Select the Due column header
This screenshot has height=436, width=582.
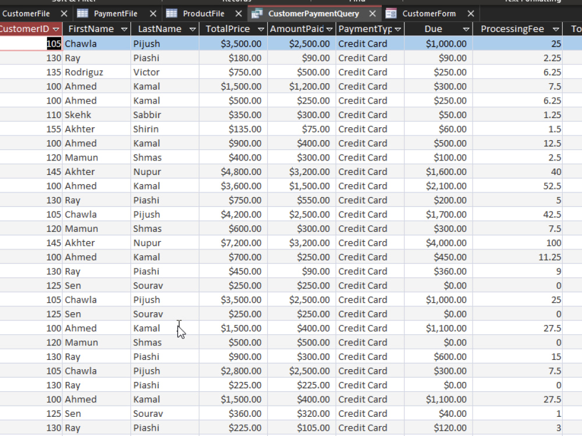pyautogui.click(x=438, y=29)
